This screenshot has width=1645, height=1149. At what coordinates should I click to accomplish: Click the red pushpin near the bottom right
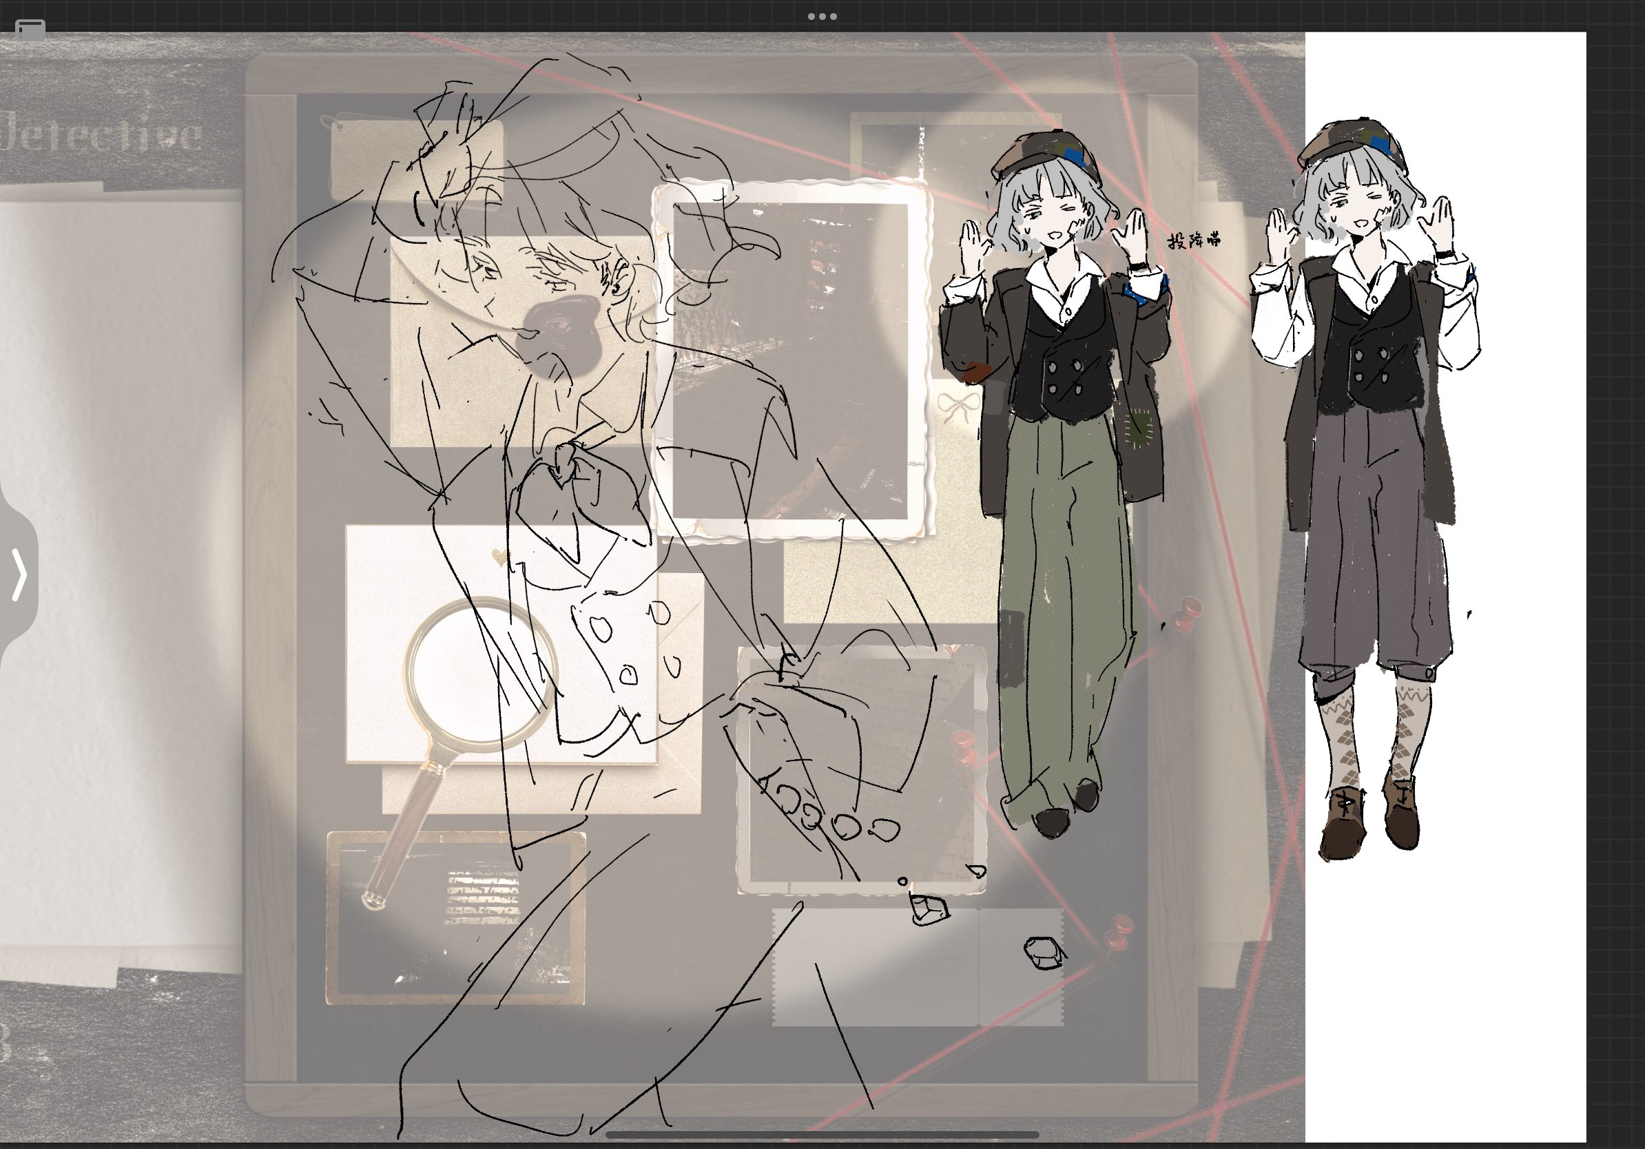(1120, 931)
